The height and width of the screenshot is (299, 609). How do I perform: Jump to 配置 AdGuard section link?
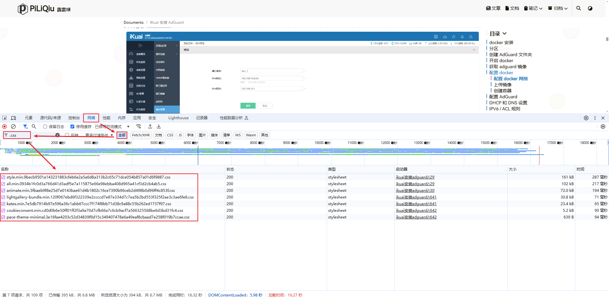pyautogui.click(x=503, y=97)
